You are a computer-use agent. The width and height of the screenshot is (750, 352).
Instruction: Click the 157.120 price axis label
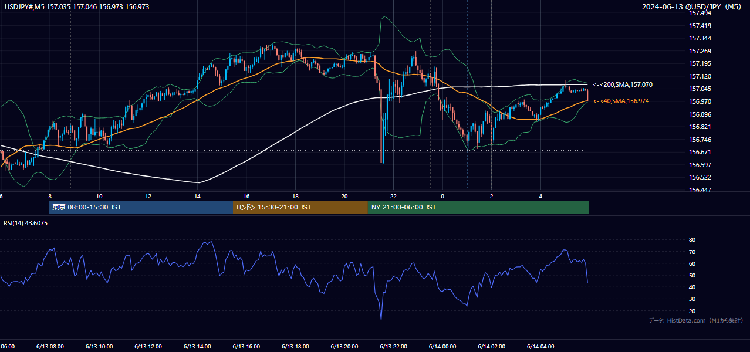point(701,76)
